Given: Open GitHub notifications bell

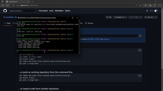Looking at the screenshot, I should pos(147,11).
